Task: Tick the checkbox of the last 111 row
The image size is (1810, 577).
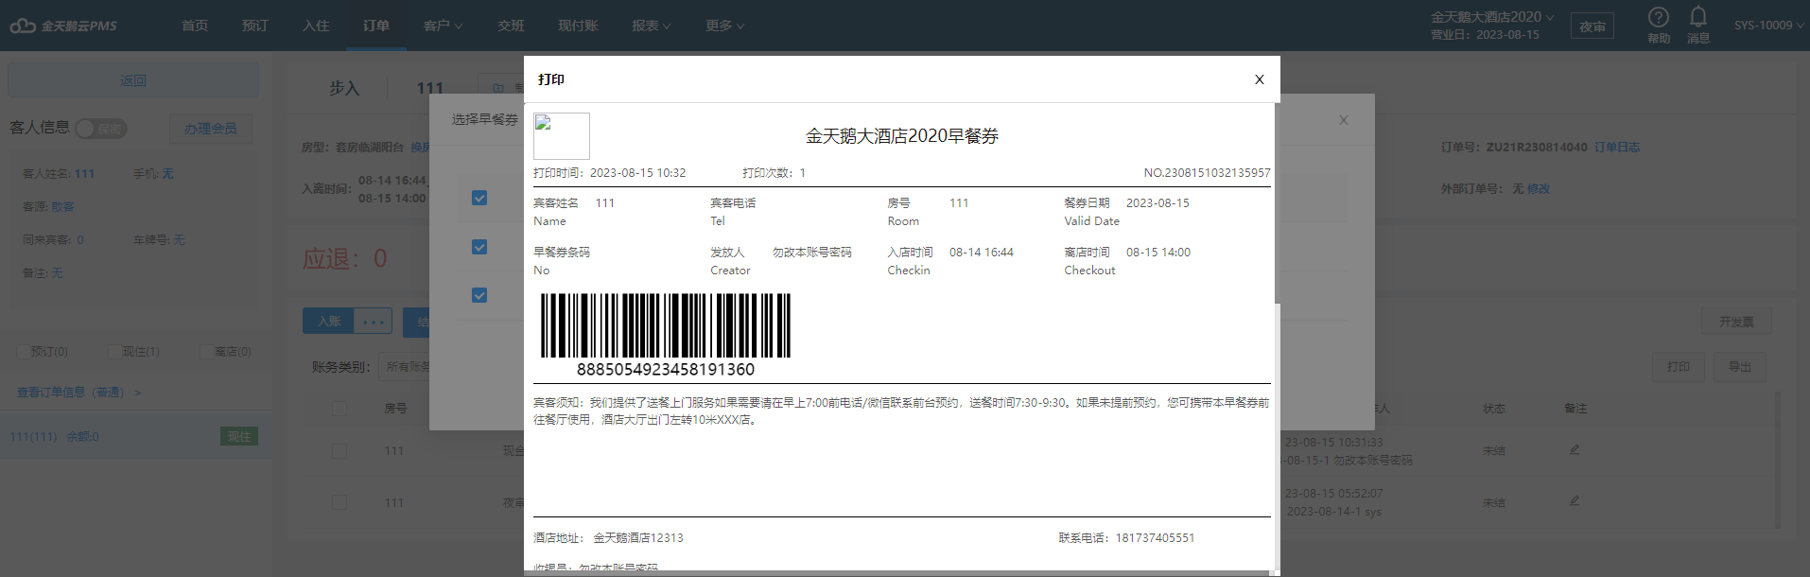Action: pos(339,503)
